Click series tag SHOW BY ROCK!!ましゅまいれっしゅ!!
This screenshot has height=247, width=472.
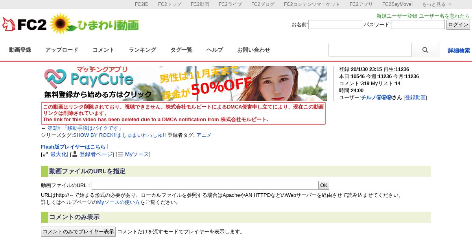pyautogui.click(x=120, y=135)
